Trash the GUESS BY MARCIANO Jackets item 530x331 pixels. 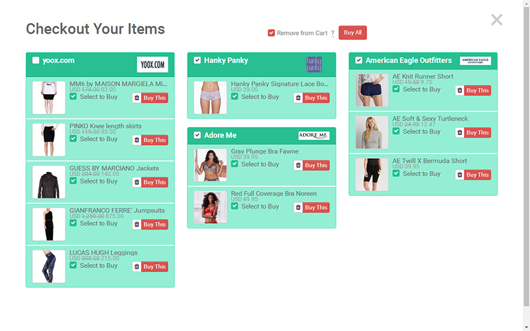[137, 183]
